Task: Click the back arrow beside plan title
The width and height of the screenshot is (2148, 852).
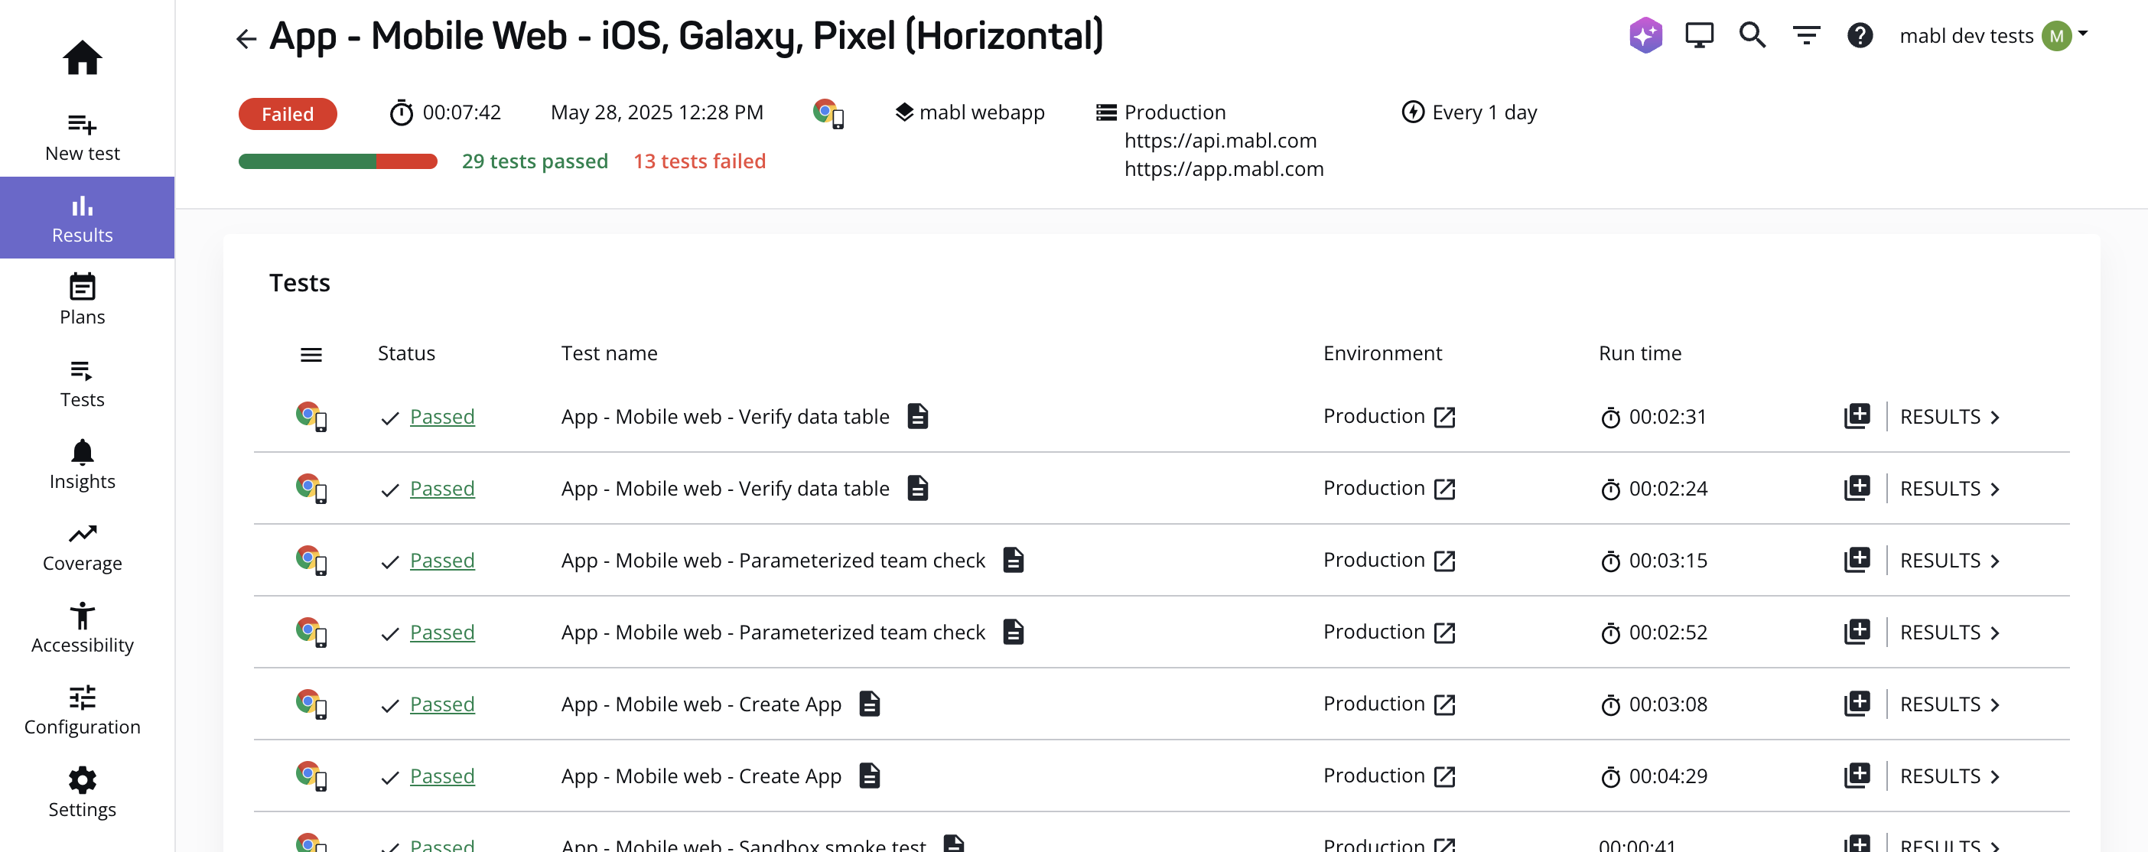Action: coord(245,38)
